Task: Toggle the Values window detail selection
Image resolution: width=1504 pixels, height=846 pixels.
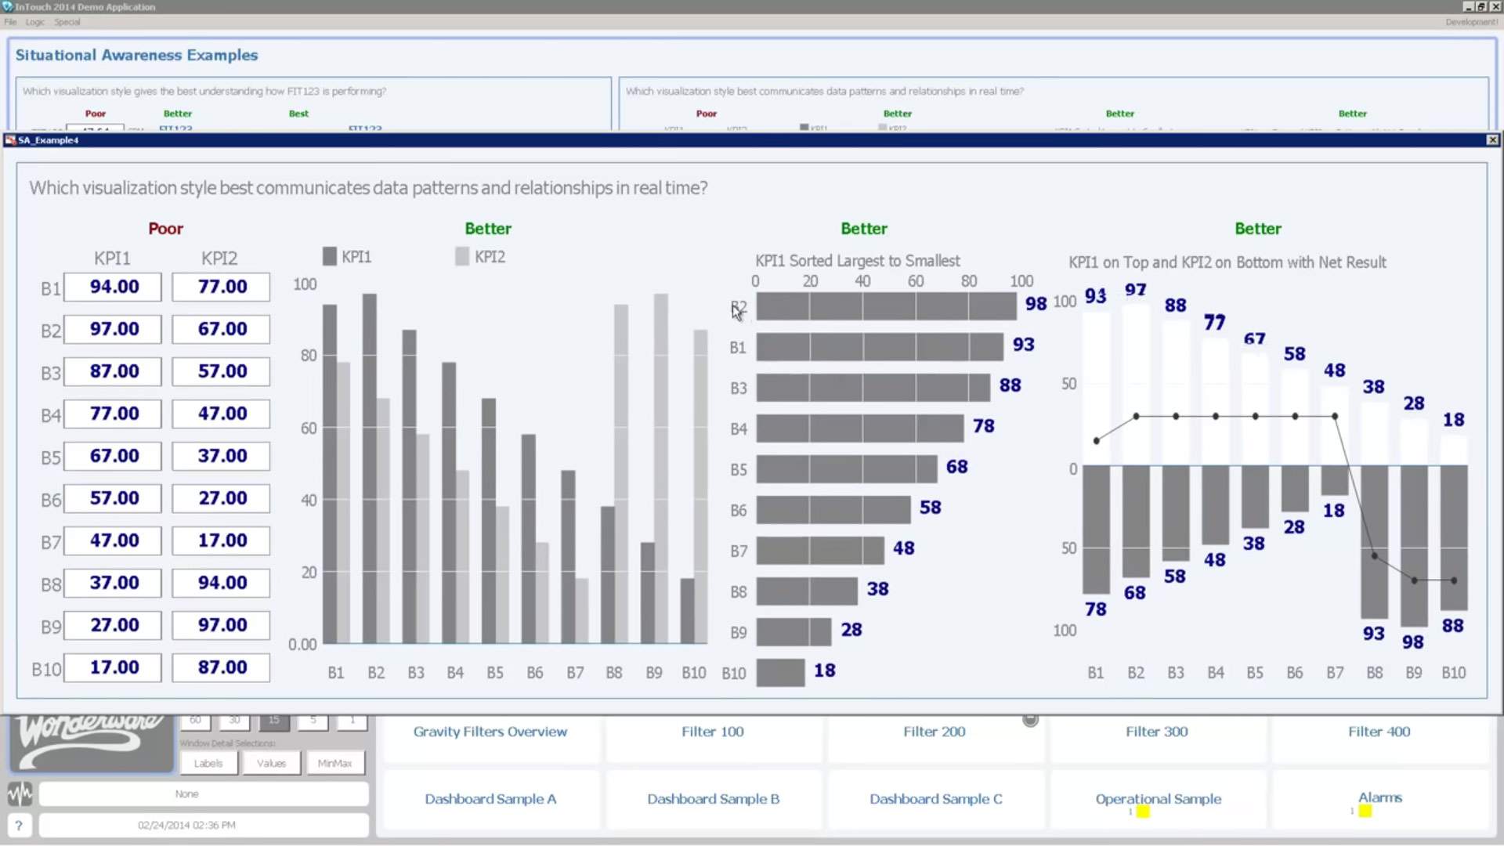Action: coord(271,763)
